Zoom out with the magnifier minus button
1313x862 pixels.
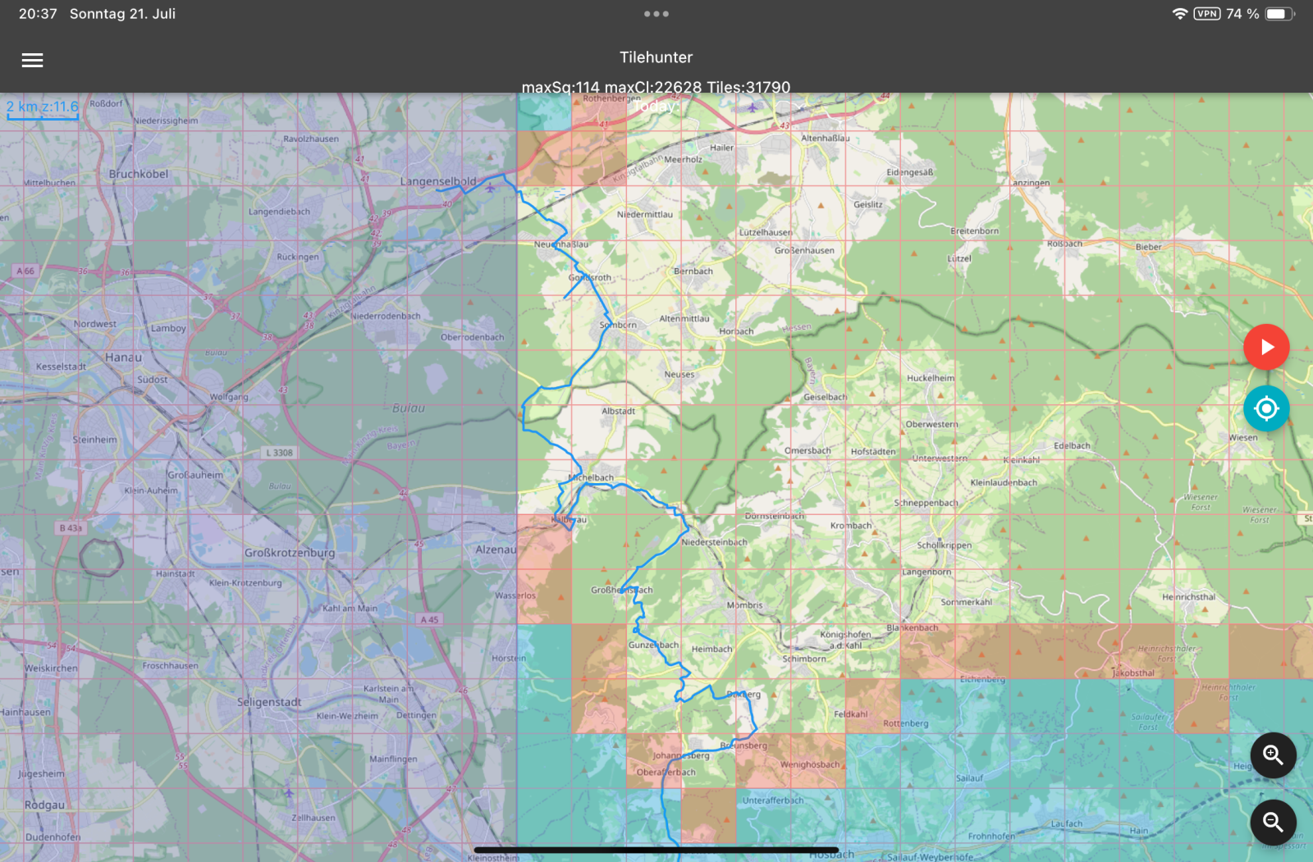[x=1273, y=822]
